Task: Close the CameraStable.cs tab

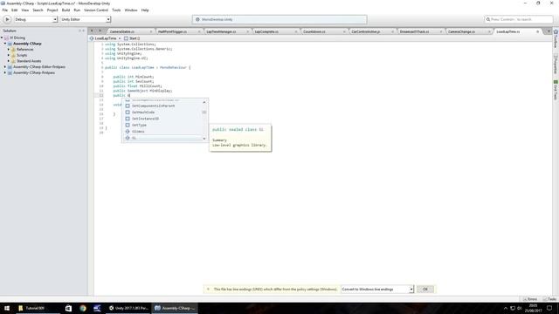Action: (151, 31)
